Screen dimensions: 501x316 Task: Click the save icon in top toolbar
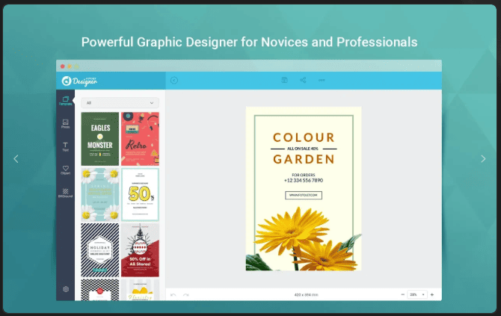tap(284, 80)
